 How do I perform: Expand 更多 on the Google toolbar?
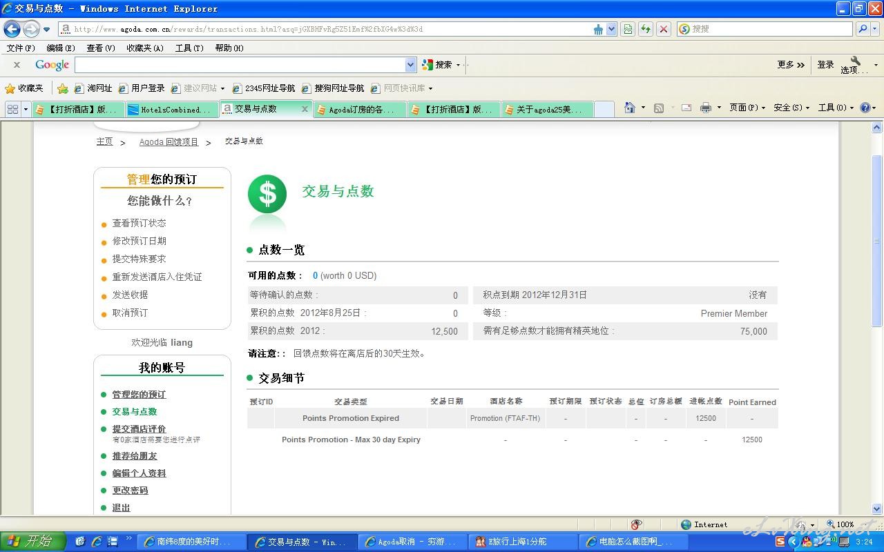[791, 65]
